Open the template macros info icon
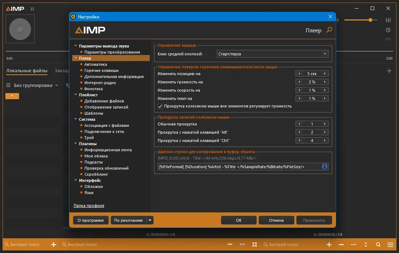 coord(324,166)
